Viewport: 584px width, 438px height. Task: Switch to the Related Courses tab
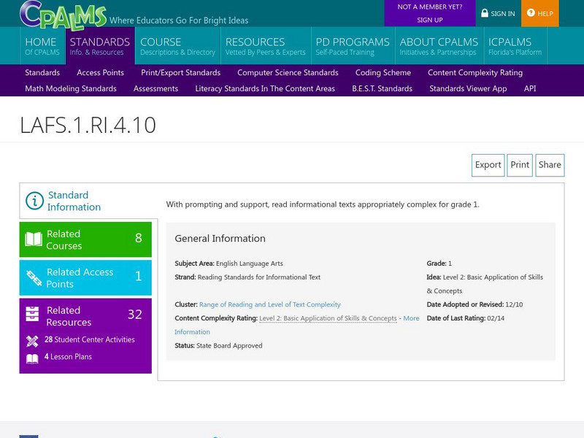coord(85,239)
